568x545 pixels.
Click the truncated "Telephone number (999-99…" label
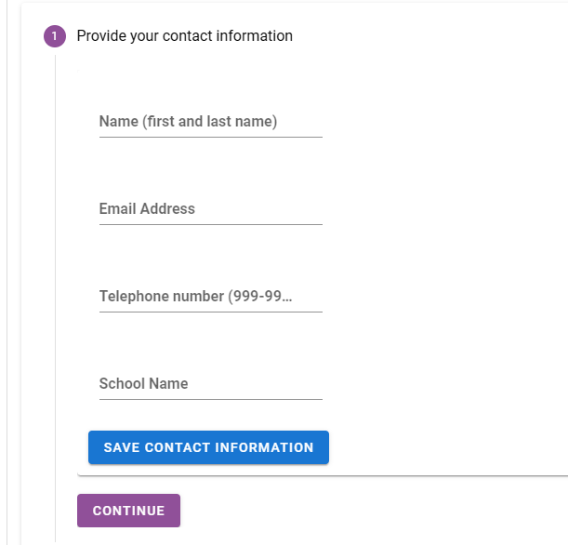tap(195, 297)
